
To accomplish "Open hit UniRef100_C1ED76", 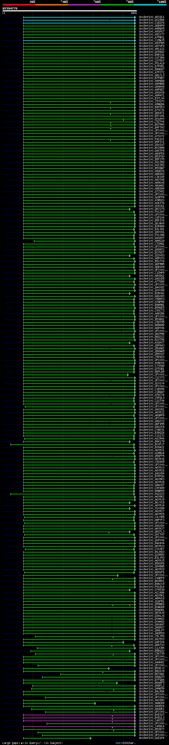I will coord(151,23).
